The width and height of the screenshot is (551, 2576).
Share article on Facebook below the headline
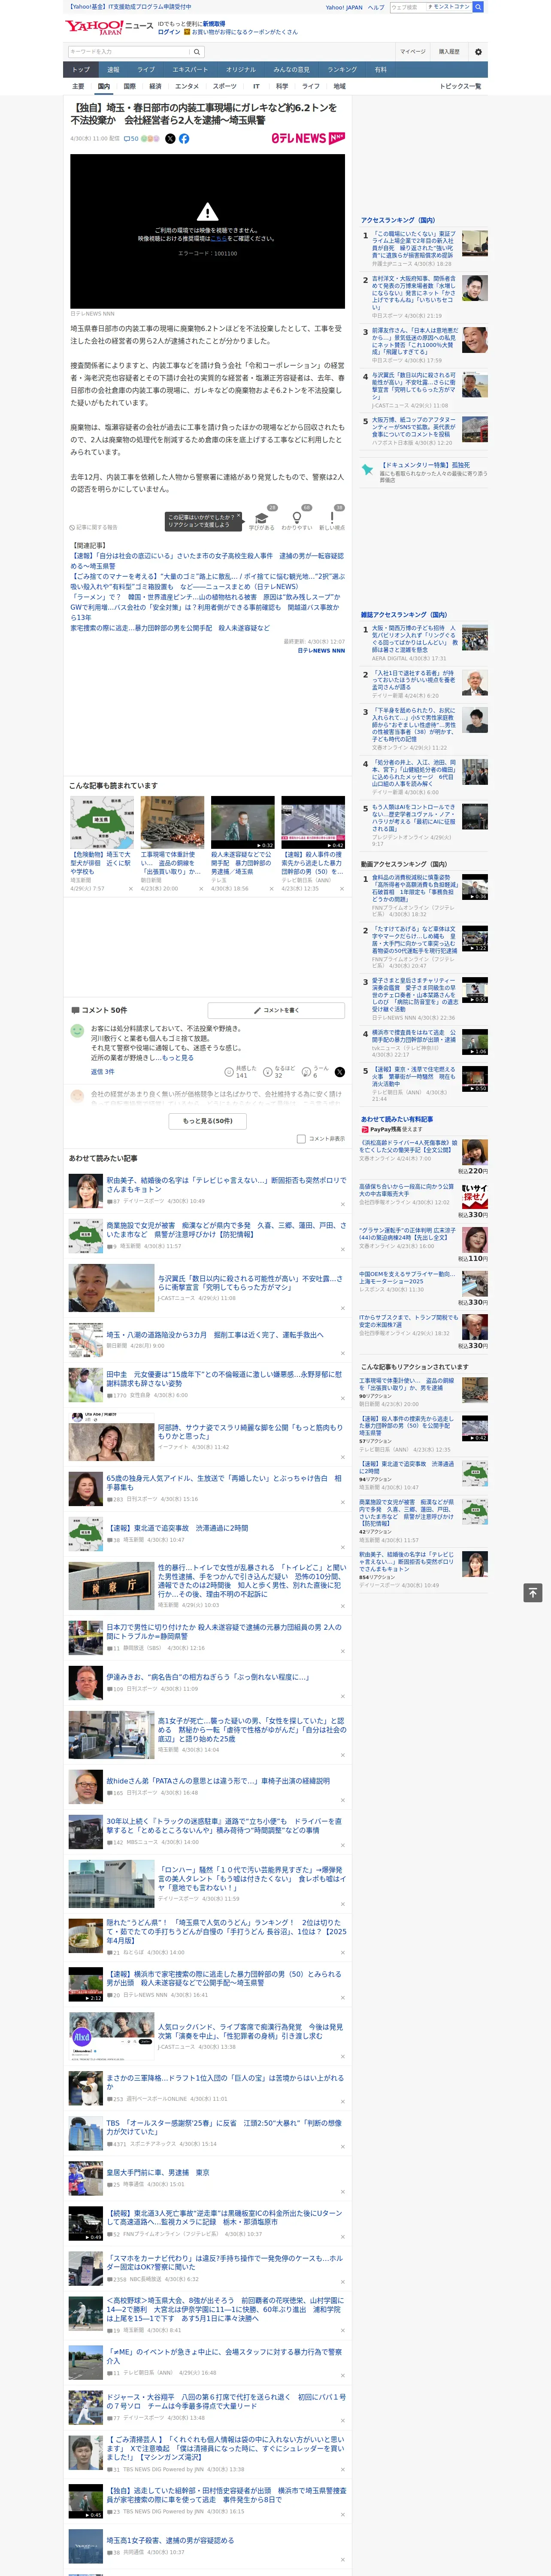click(x=184, y=139)
